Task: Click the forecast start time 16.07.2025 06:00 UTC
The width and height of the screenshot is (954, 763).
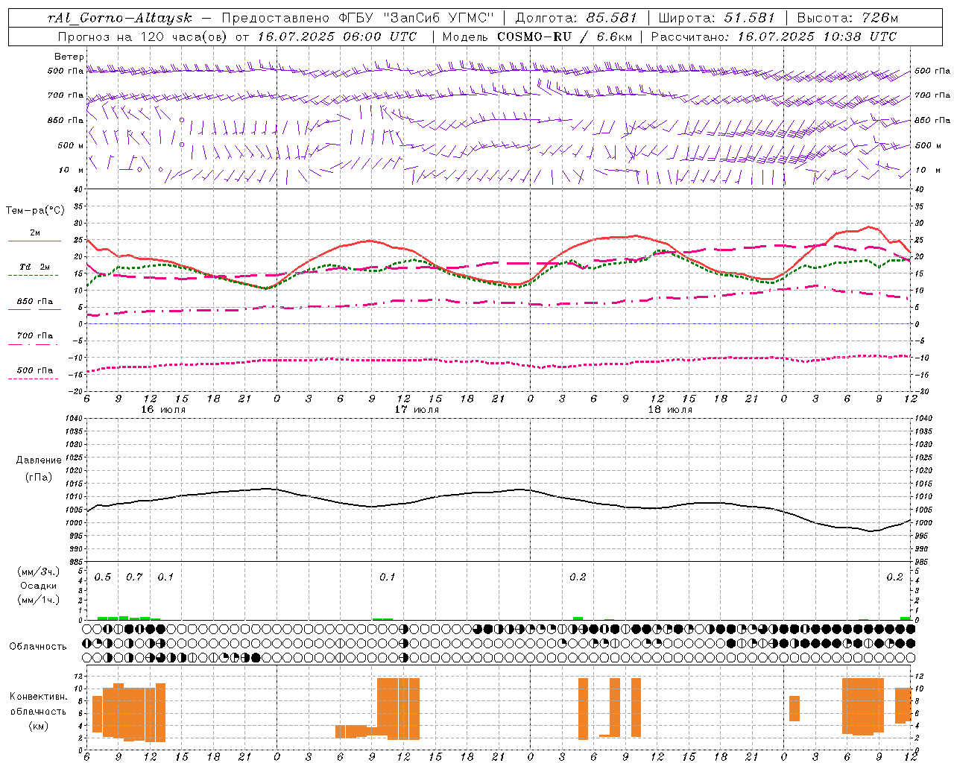Action: click(338, 37)
